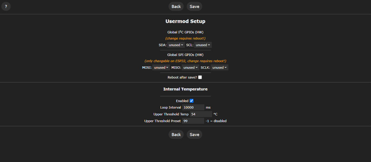Image resolution: width=371 pixels, height=162 pixels.
Task: Click the bottom Back button
Action: coord(176,135)
